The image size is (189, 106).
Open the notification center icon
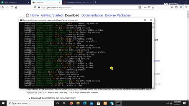184,103
